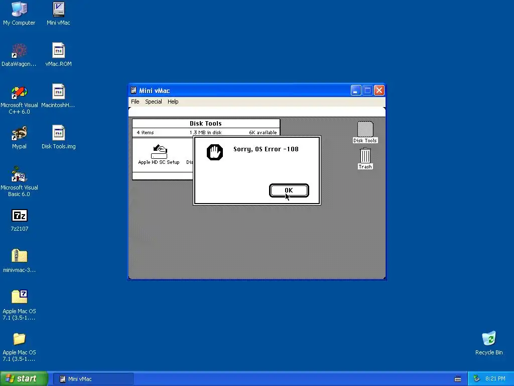Click the Disk Tools window title
The image size is (514, 386).
pyautogui.click(x=205, y=124)
